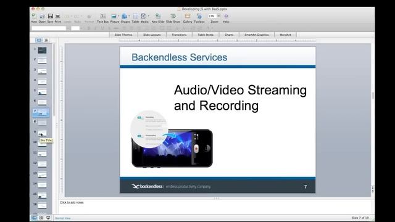
Task: Click the 'Slide 7 of 19' status text
Action: (360, 218)
